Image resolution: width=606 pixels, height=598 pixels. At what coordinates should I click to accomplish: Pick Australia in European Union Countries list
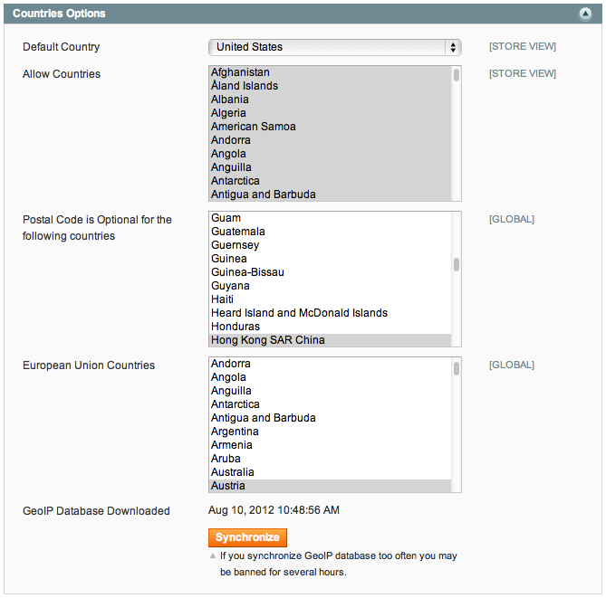(x=232, y=472)
